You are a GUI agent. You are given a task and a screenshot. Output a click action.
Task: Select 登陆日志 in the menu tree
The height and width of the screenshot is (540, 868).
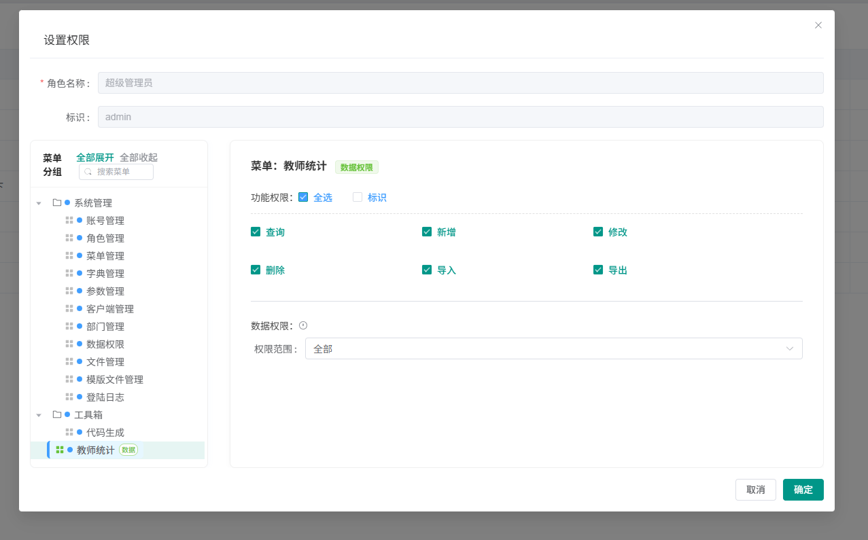[x=105, y=397]
